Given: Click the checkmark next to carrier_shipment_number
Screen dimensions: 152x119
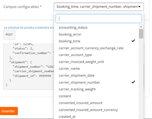Looking at the screenshot, I should (x=133, y=82).
